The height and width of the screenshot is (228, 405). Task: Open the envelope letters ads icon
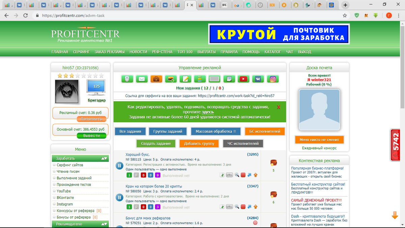tap(142, 79)
